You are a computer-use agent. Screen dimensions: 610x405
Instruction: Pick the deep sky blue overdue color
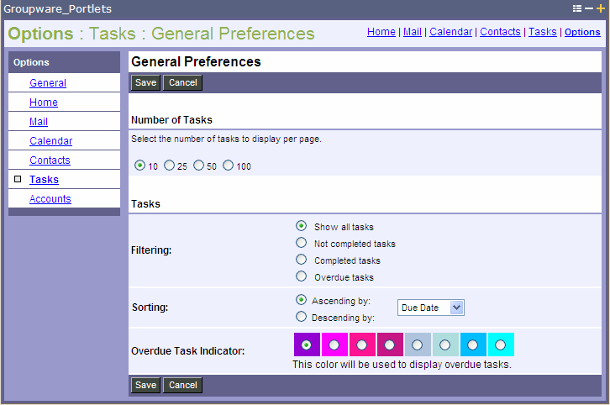tap(473, 345)
